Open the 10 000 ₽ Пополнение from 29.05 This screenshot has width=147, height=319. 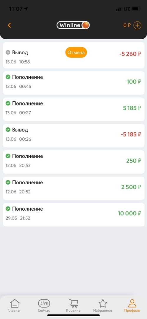74,215
